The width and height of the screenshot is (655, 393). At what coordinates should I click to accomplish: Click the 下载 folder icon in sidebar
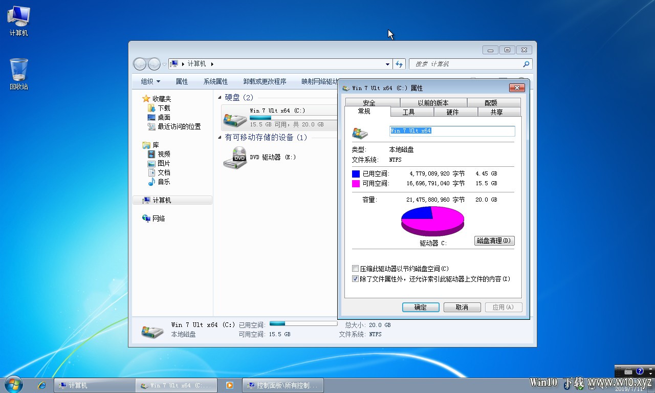click(151, 108)
